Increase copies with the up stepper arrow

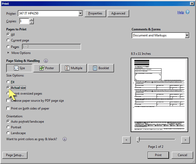tap(32, 20)
